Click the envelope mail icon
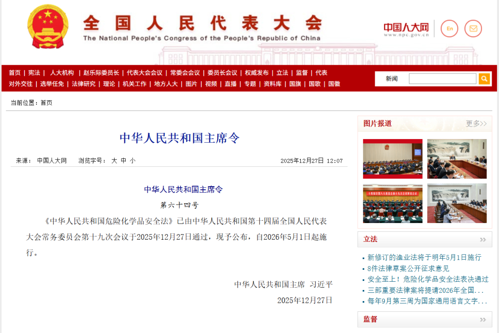 point(473,28)
